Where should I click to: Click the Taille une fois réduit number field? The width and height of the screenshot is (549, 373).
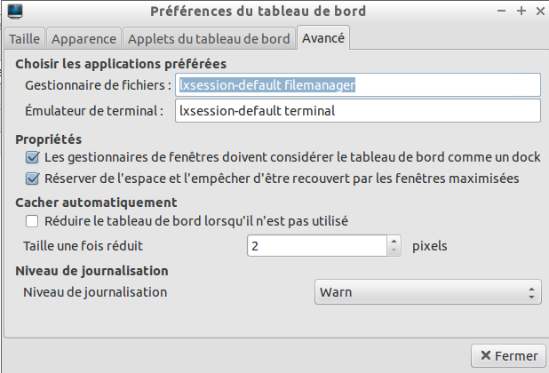click(317, 246)
